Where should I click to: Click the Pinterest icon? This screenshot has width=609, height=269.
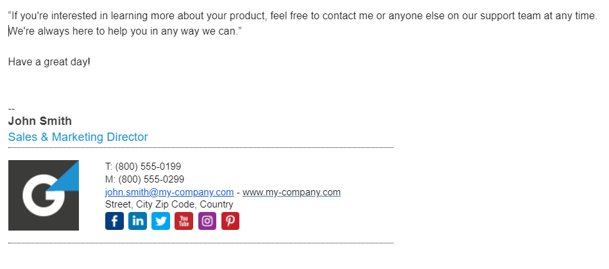coord(230,221)
